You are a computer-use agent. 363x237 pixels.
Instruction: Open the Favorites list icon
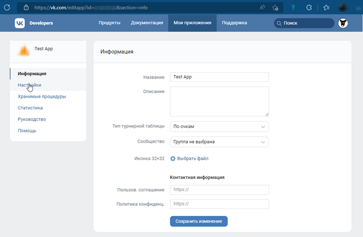tap(327, 7)
